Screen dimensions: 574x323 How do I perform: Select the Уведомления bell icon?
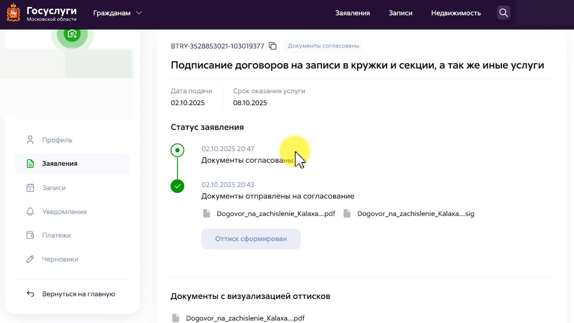(30, 211)
